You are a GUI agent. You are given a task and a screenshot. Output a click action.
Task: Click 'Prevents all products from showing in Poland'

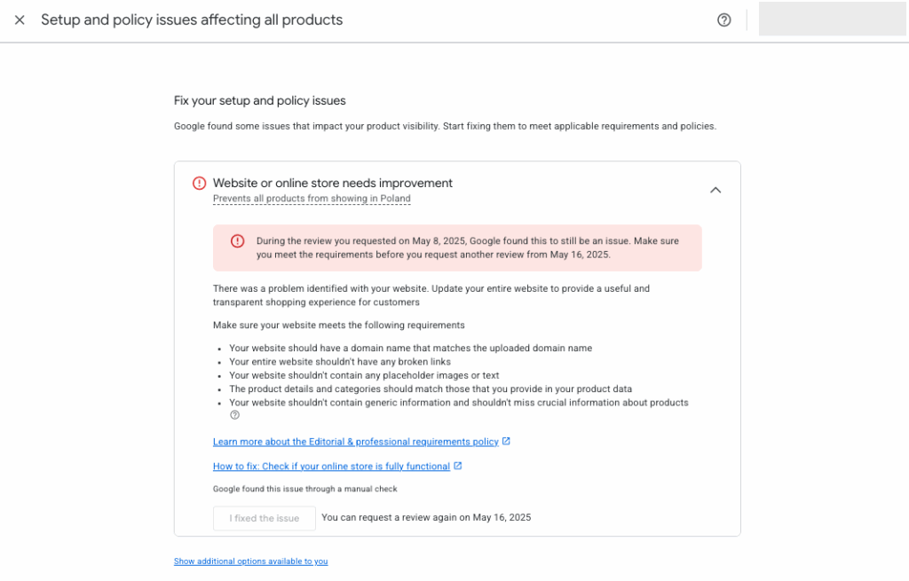point(312,199)
